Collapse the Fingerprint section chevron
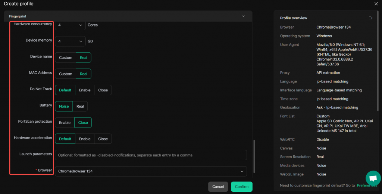Screen dimensions: 382x194 click(x=243, y=16)
